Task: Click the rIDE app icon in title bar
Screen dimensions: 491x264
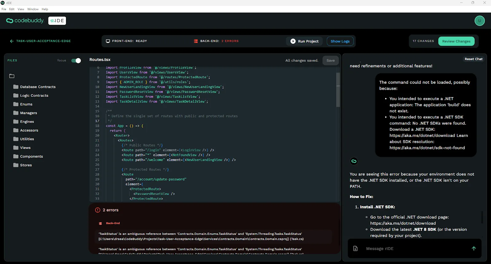Action: pos(3,3)
